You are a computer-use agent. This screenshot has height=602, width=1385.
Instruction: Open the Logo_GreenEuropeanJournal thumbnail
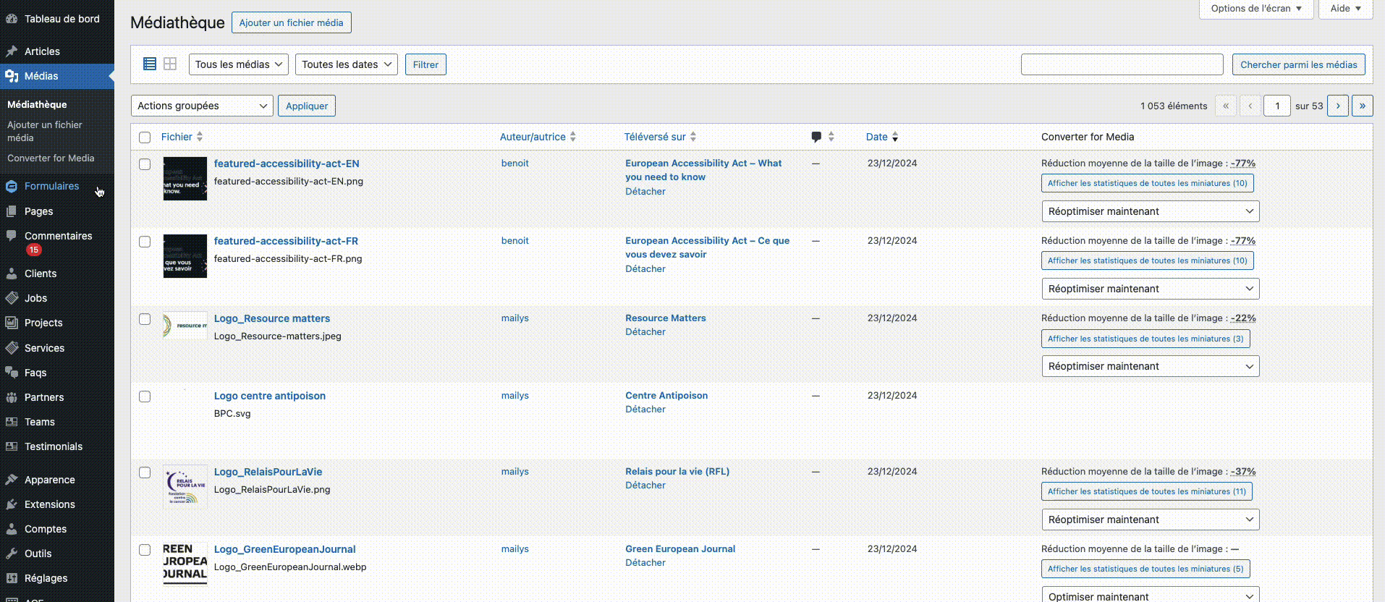click(185, 564)
